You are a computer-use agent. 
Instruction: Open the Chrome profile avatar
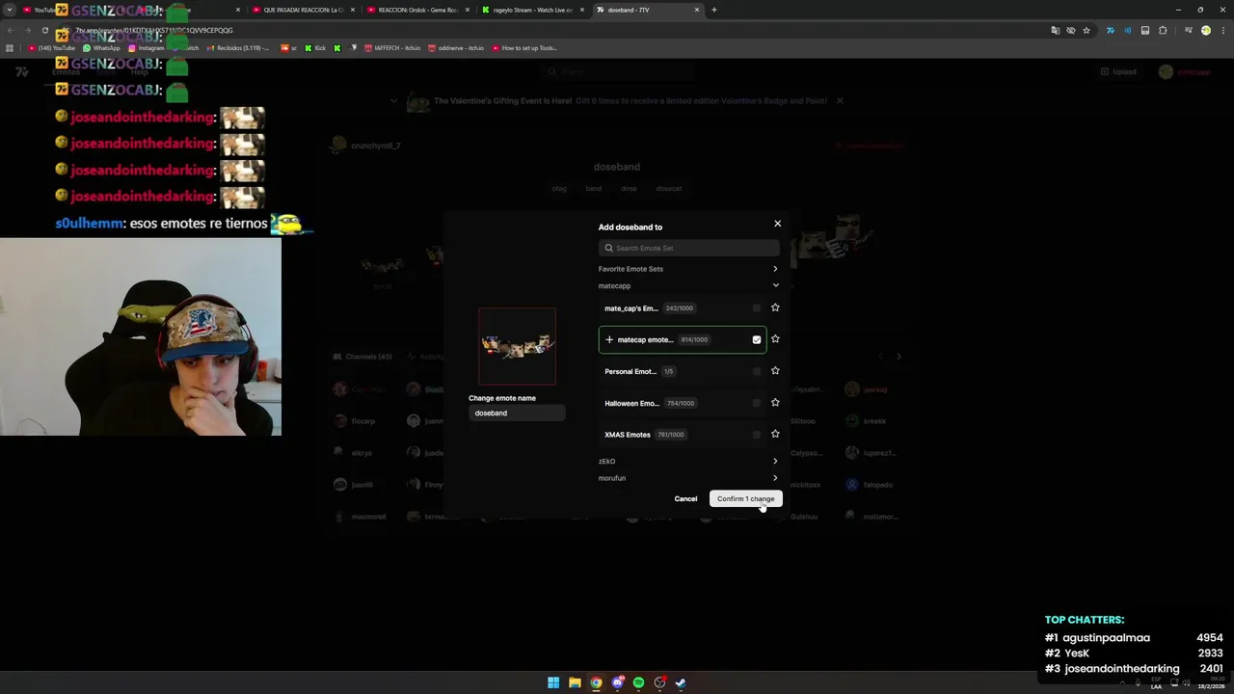[x=1205, y=30]
